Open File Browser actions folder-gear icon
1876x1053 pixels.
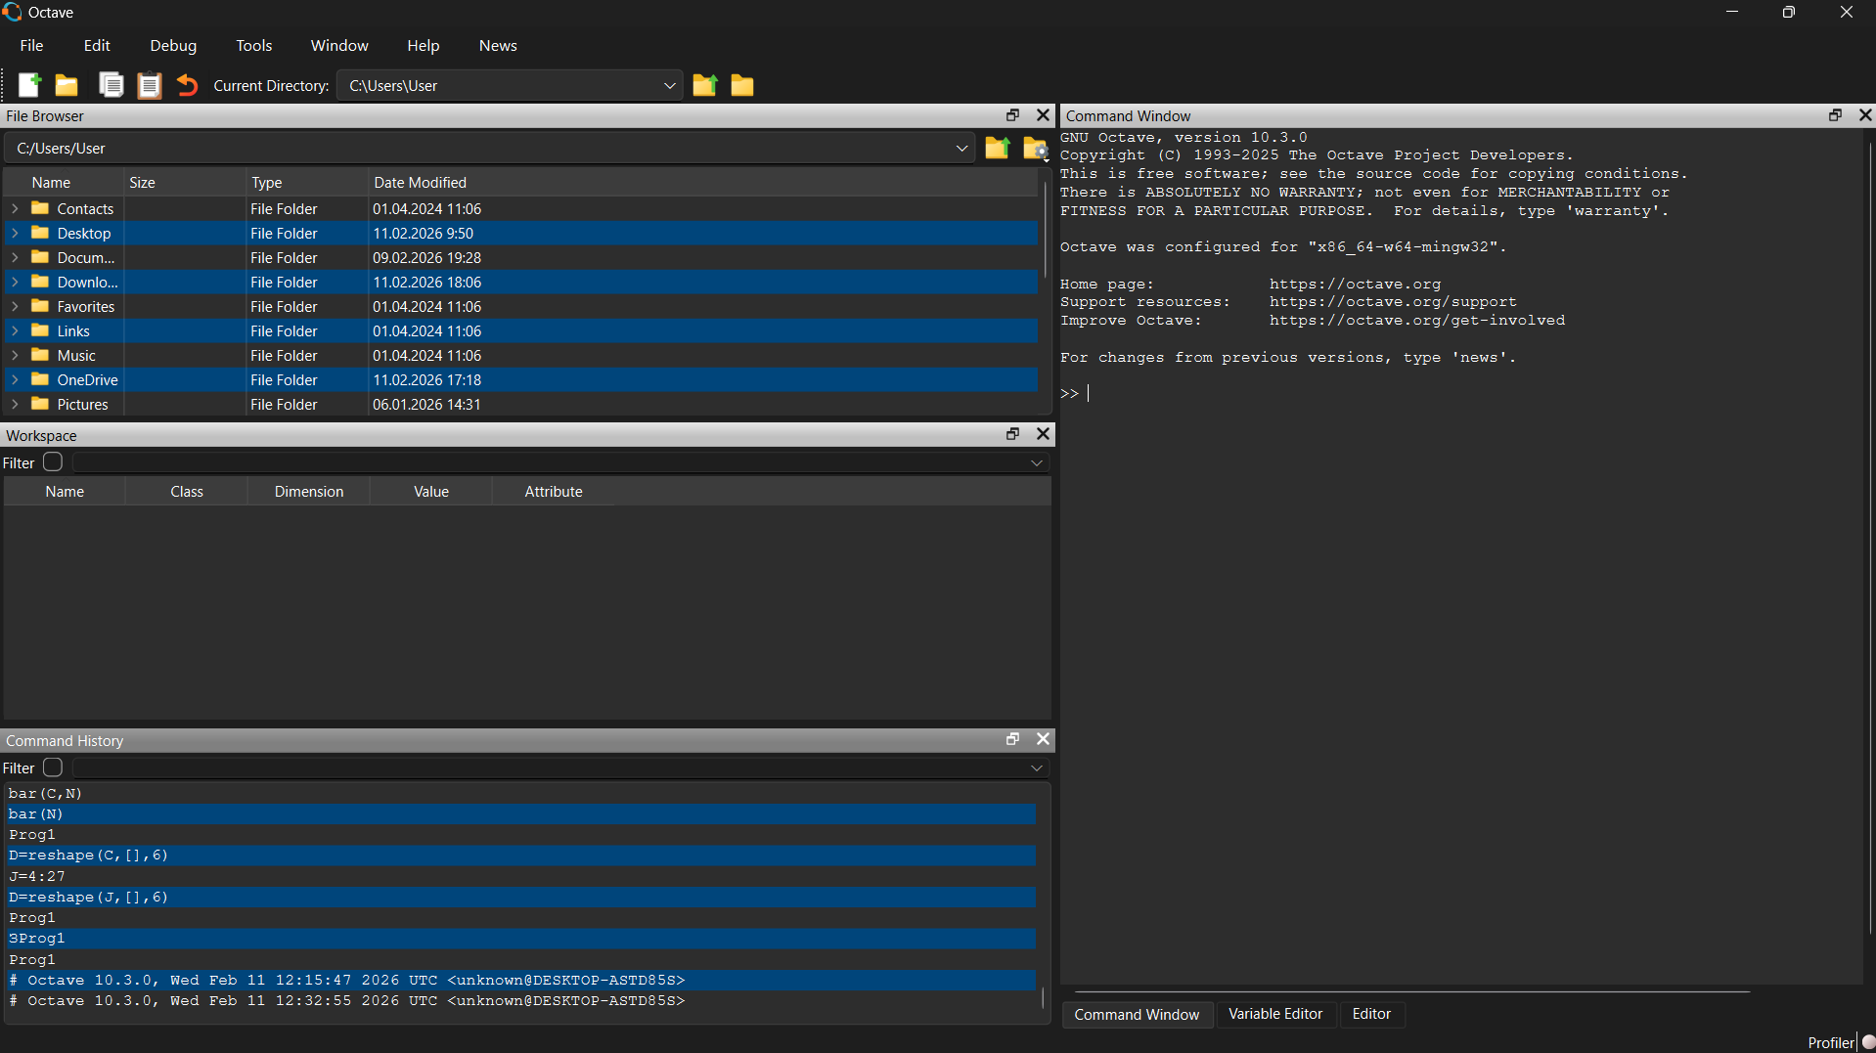click(x=1035, y=149)
